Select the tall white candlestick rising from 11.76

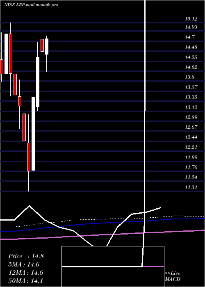coord(33,134)
